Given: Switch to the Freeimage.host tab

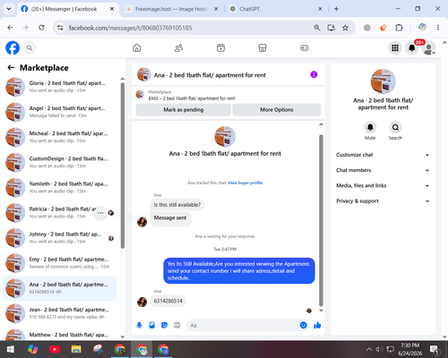Looking at the screenshot, I should click(172, 9).
